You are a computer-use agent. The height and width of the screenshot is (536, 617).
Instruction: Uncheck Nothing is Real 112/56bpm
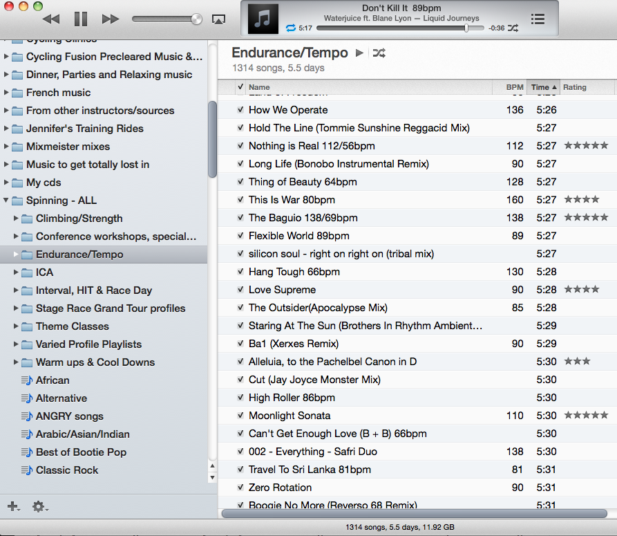(x=240, y=146)
